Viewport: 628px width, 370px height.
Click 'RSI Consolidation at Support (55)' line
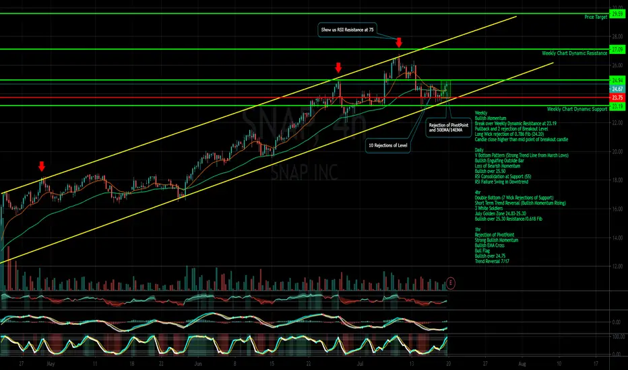[503, 176]
